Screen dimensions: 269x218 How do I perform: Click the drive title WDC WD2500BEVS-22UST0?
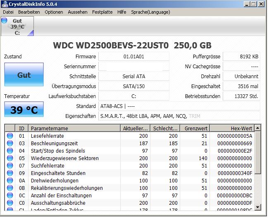coord(111,46)
